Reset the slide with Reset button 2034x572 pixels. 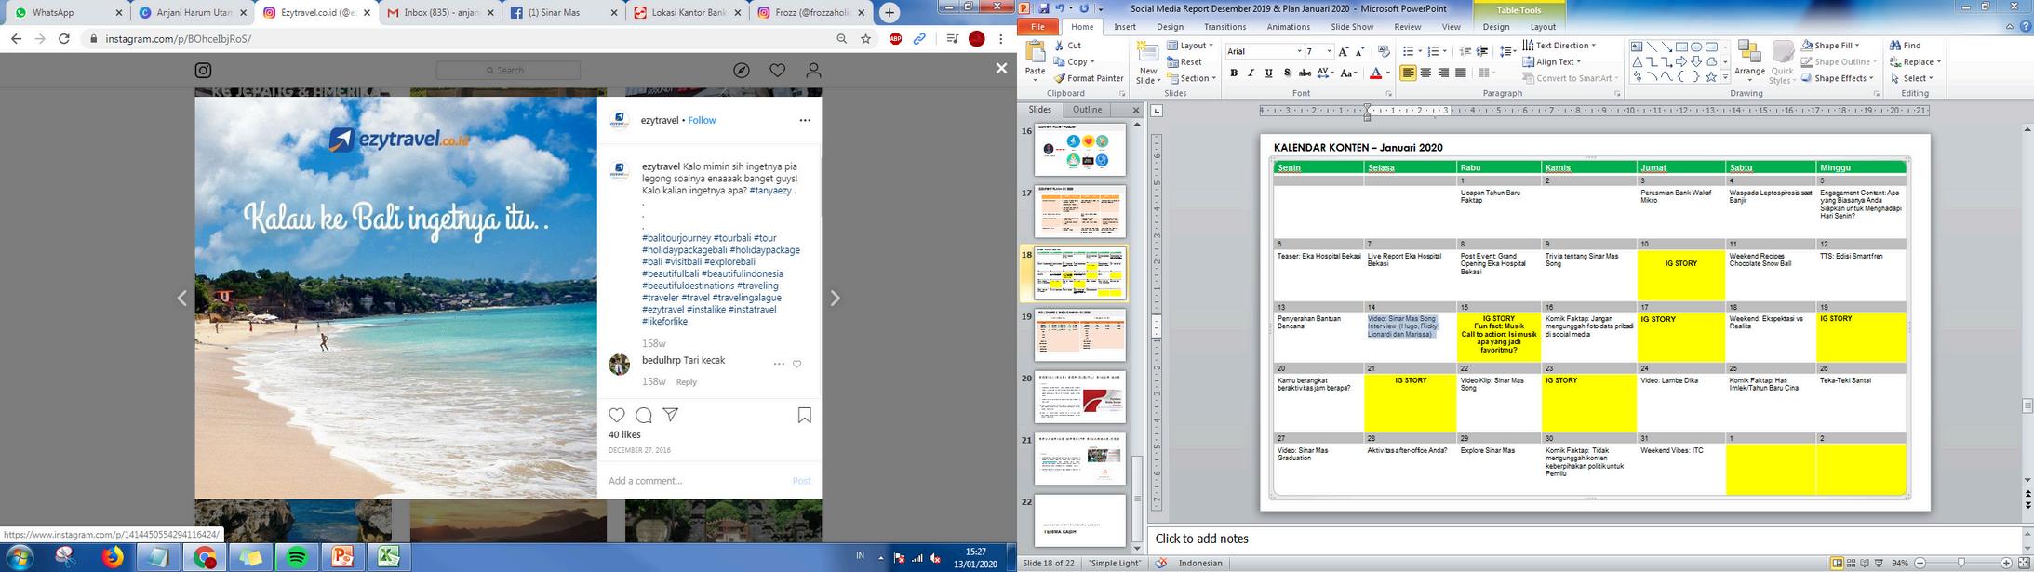point(1184,61)
